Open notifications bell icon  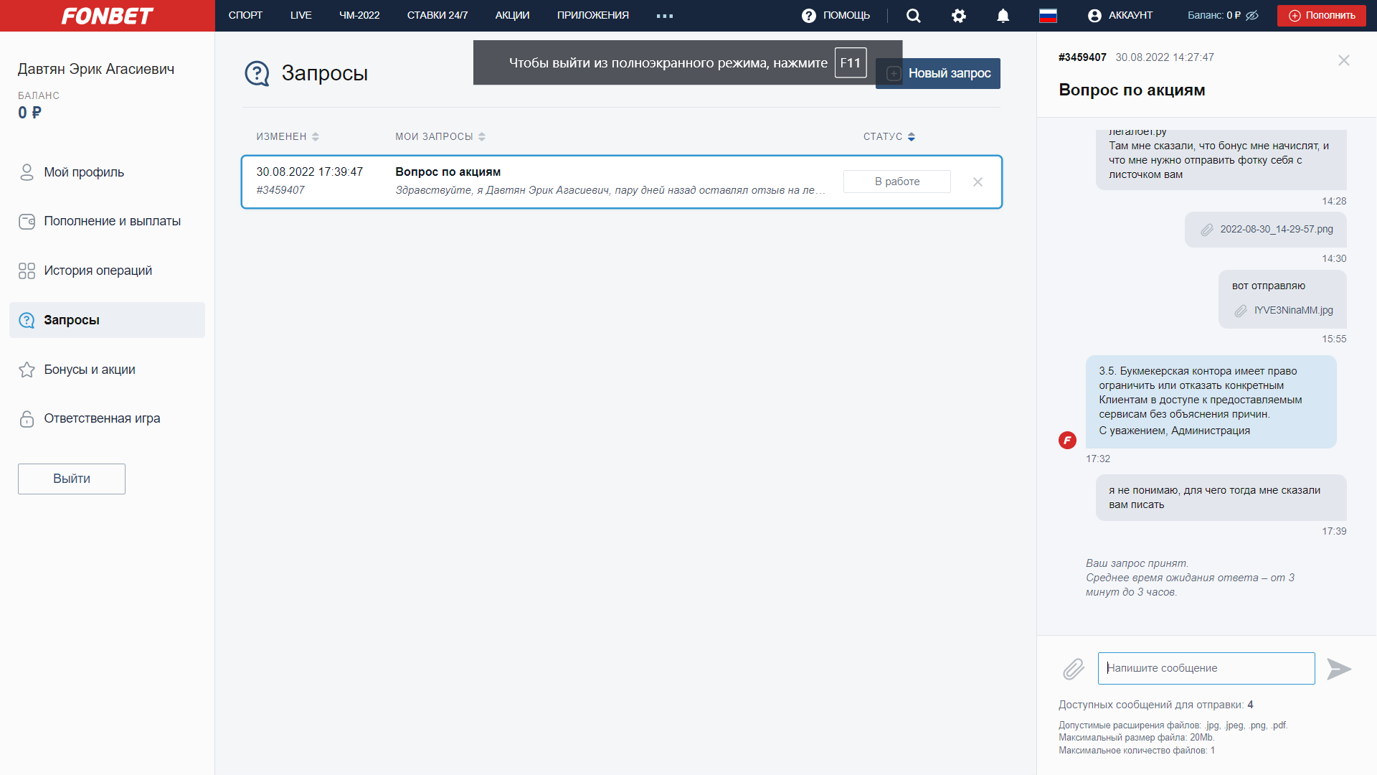coord(1003,16)
